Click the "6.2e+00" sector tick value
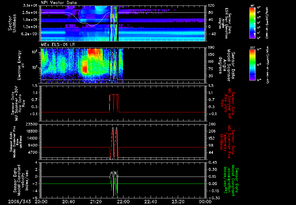The width and height of the screenshot is (296, 205). (30, 34)
